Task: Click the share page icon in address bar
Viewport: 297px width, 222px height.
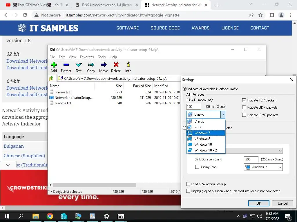Action: click(251, 15)
